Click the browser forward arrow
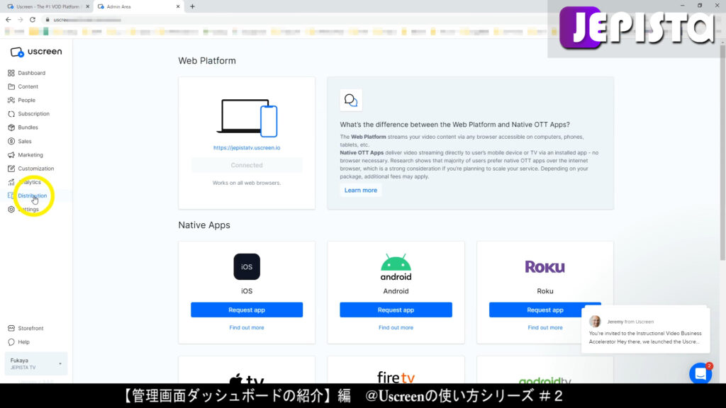 pyautogui.click(x=21, y=20)
